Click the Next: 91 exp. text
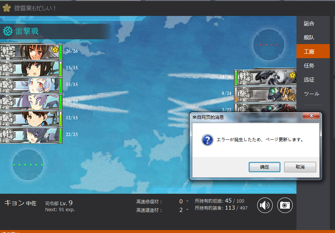This screenshot has height=233, width=335. [60, 210]
